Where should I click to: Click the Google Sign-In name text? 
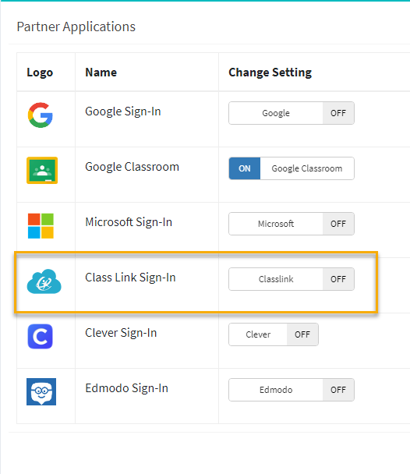123,111
